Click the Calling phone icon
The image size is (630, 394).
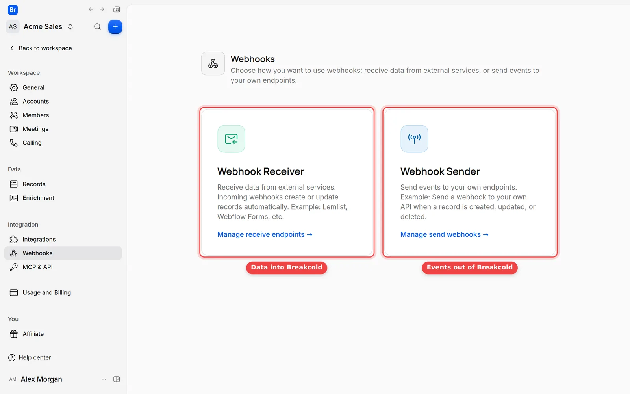point(14,143)
